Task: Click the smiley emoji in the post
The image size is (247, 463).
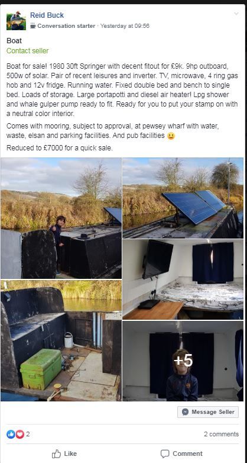Action: 171,136
